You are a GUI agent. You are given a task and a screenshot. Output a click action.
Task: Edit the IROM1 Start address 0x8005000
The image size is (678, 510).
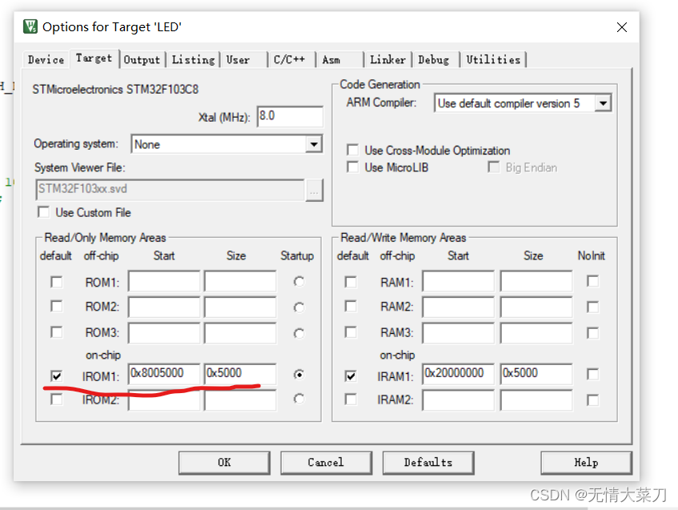coord(164,373)
